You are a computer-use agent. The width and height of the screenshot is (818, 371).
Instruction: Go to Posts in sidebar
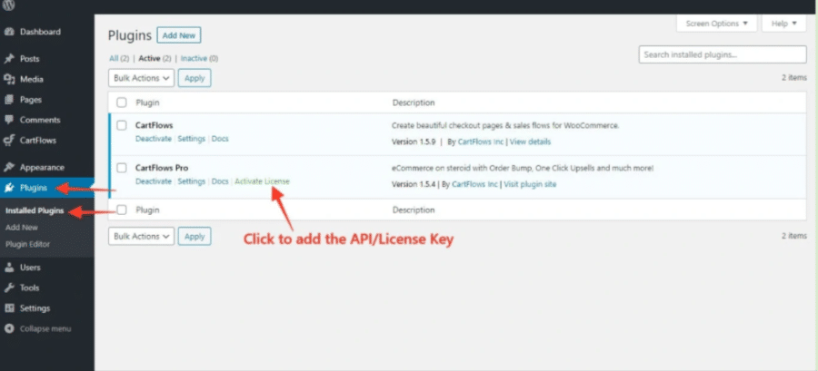coord(29,59)
